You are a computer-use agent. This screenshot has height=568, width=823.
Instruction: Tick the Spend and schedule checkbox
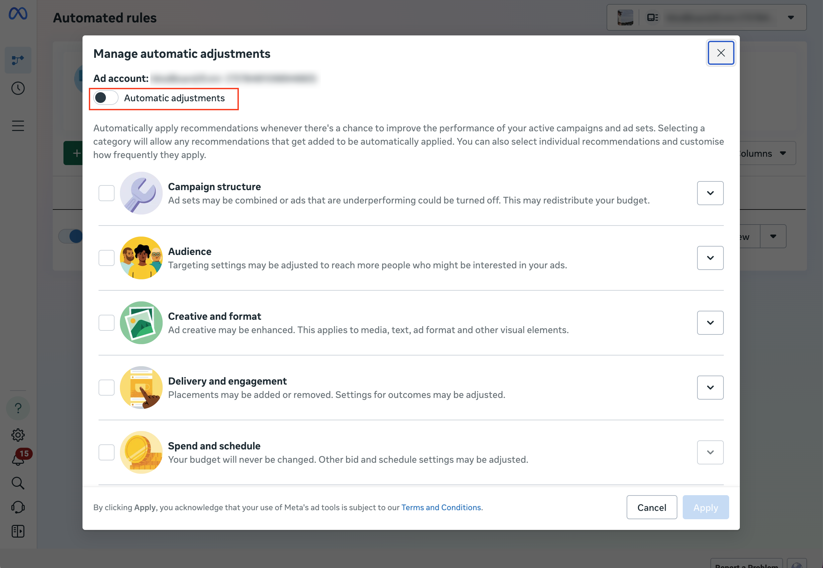(107, 452)
